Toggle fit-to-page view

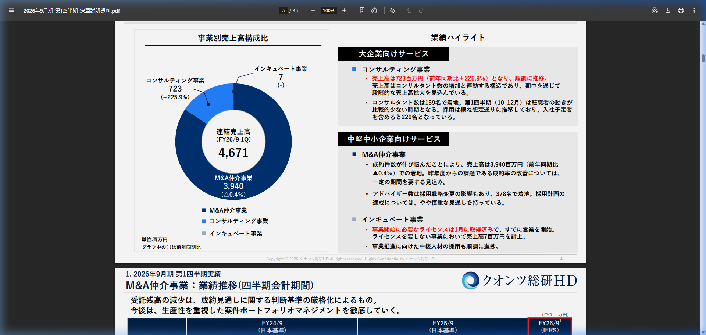click(x=362, y=10)
